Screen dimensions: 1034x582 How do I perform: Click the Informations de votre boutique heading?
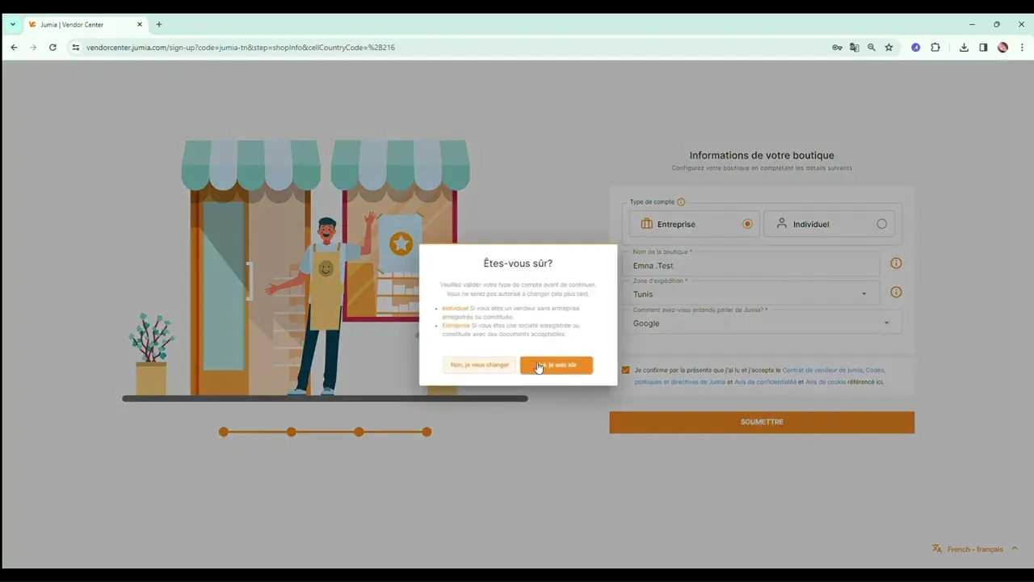(762, 155)
